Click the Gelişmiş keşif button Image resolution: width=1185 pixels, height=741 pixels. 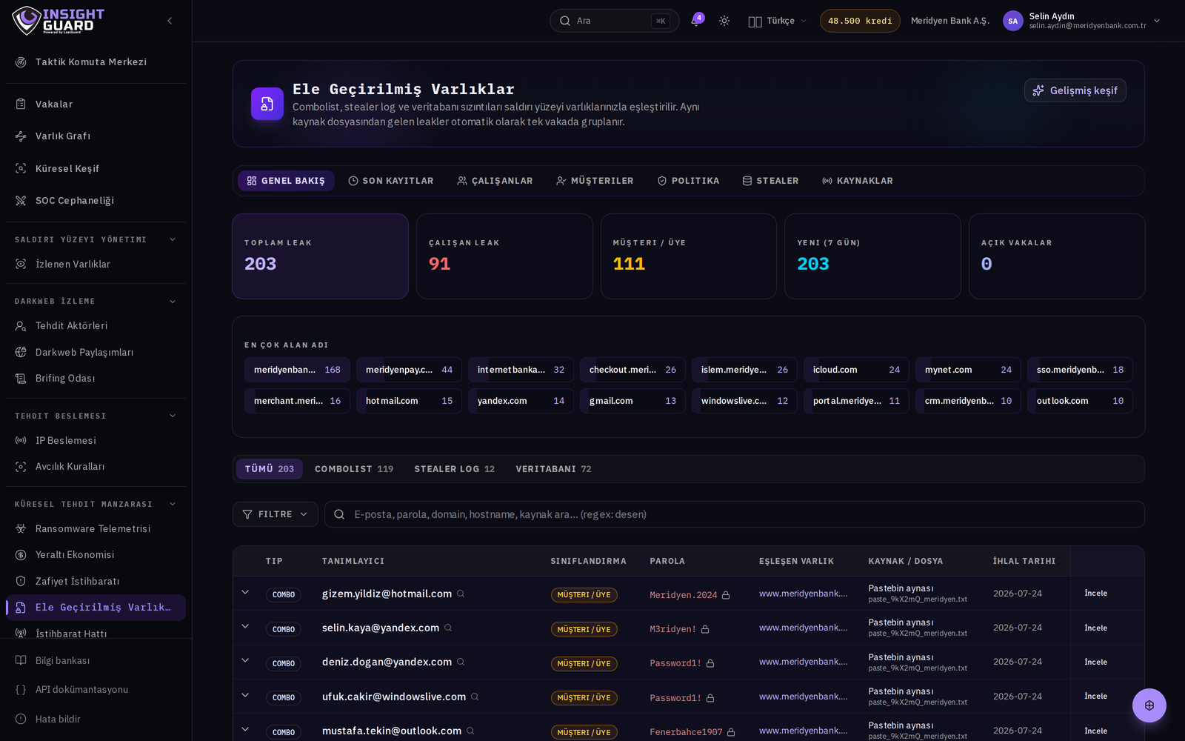tap(1075, 90)
